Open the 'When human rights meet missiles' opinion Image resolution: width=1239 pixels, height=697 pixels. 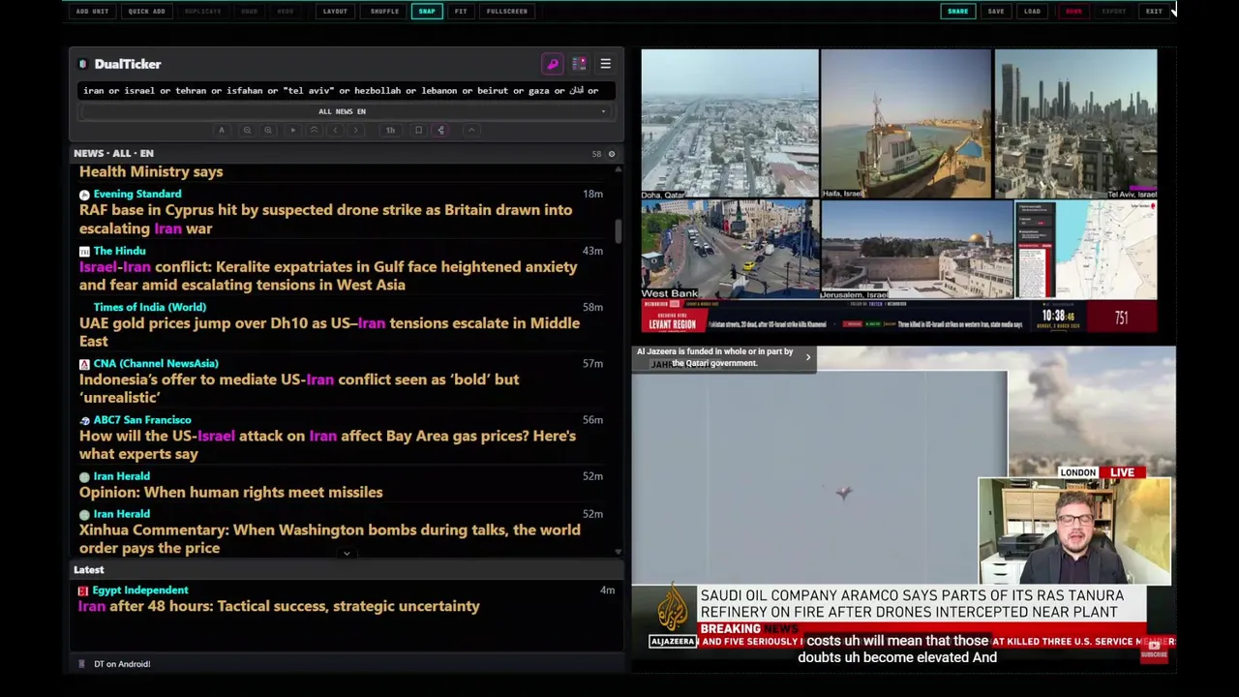tap(230, 492)
